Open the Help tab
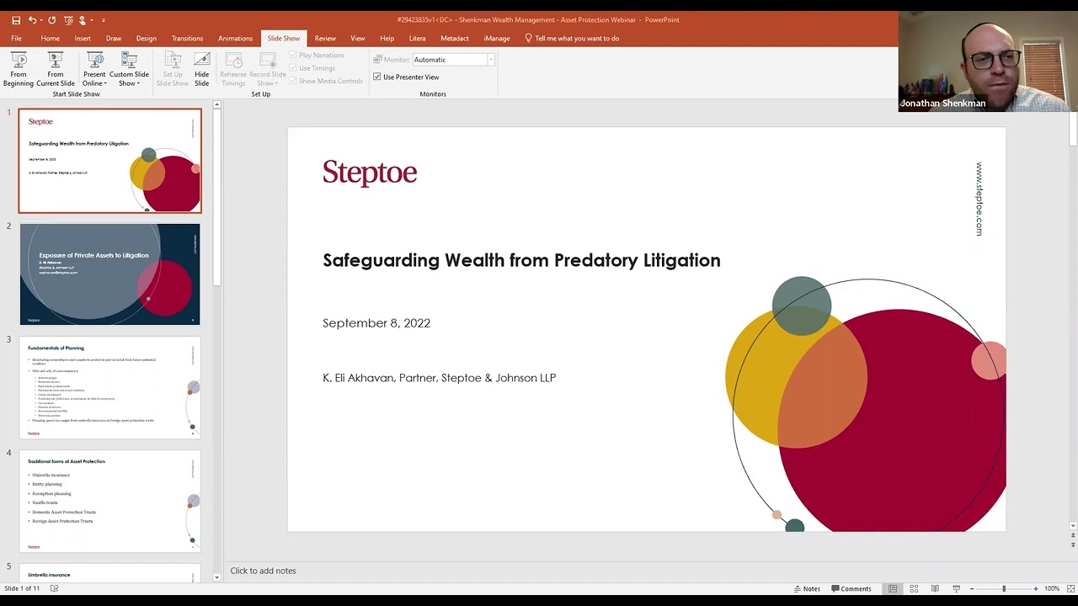Screen dimensions: 1078x606 point(387,38)
